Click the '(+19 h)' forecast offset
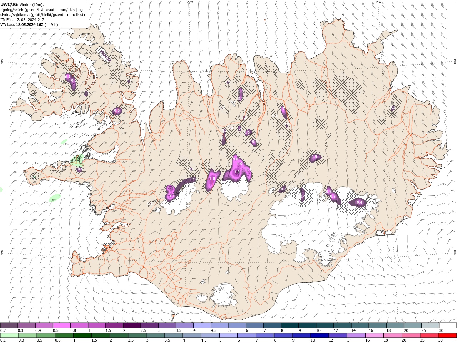 [51, 25]
